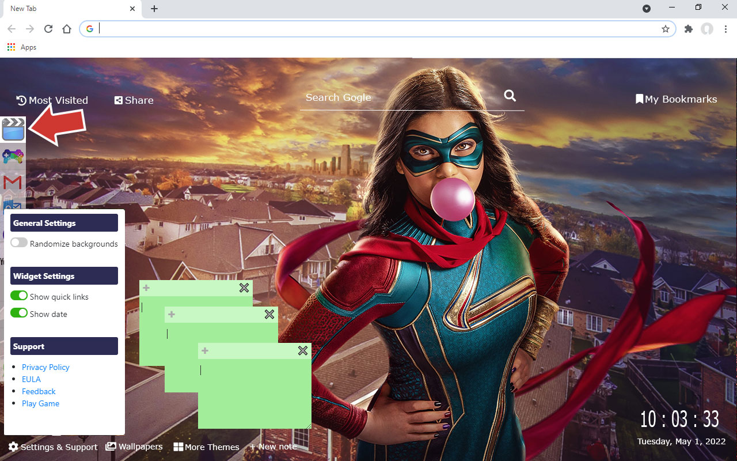Close the top sticky note

[244, 288]
